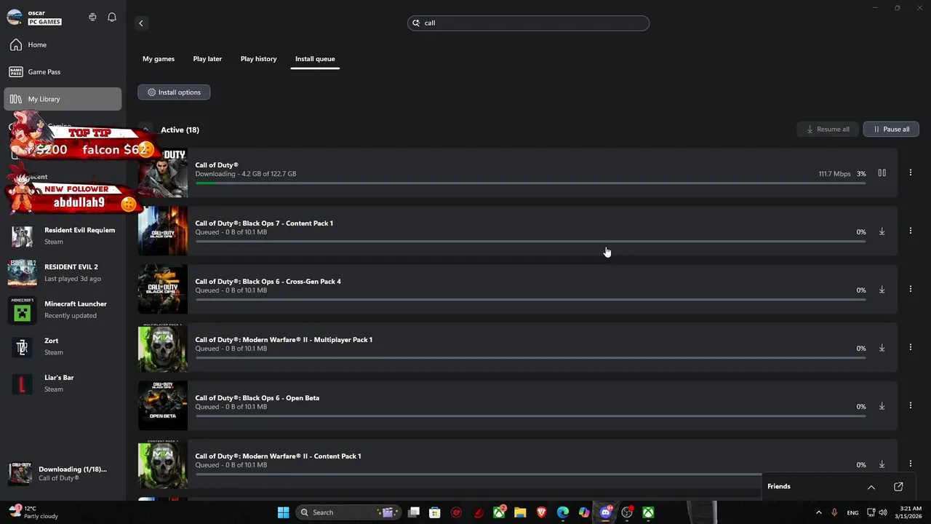The width and height of the screenshot is (931, 524).
Task: Click the Black Ops 7 Content Pack 1 progress bar
Action: pos(530,242)
